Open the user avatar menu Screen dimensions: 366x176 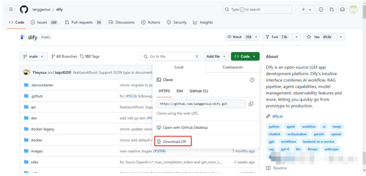click(354, 10)
